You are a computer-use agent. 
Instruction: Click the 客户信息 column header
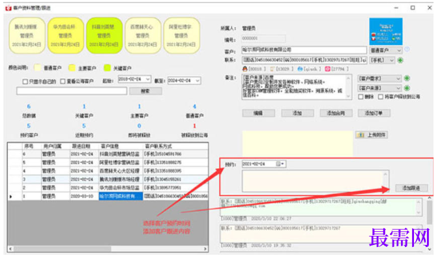(x=121, y=146)
